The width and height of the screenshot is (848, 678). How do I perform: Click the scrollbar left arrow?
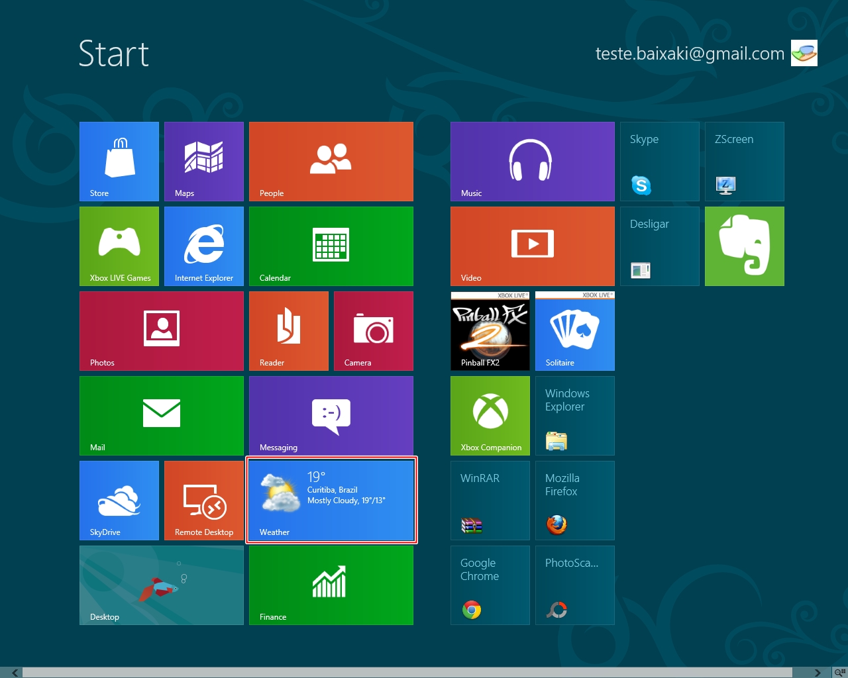pyautogui.click(x=15, y=673)
